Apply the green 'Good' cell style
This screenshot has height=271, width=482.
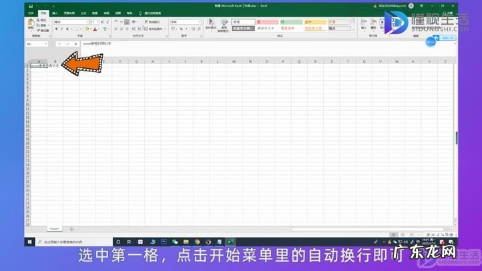[291, 22]
